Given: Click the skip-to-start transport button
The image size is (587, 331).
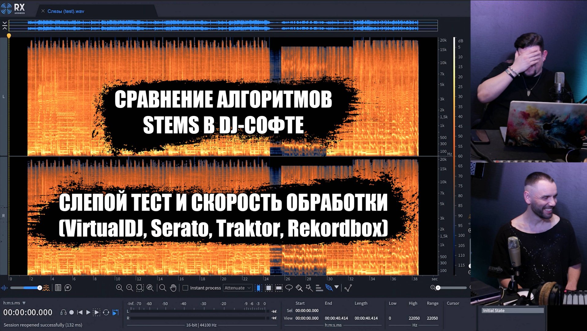Looking at the screenshot, I should click(80, 312).
